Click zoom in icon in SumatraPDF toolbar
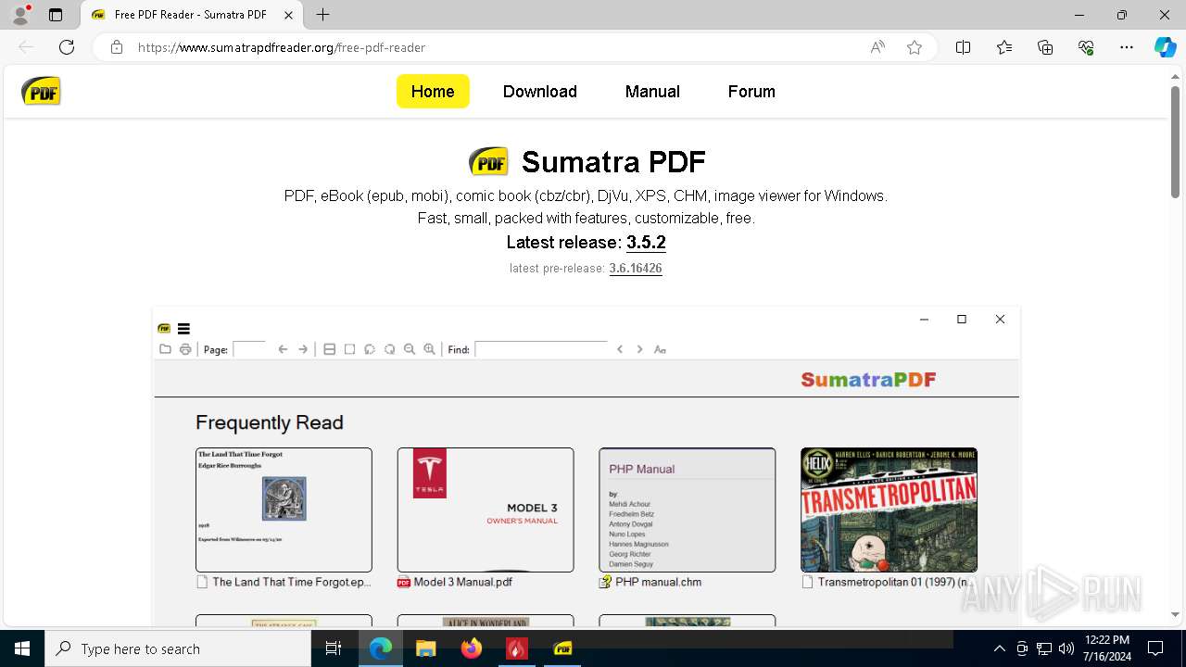Image resolution: width=1186 pixels, height=667 pixels. 429,349
